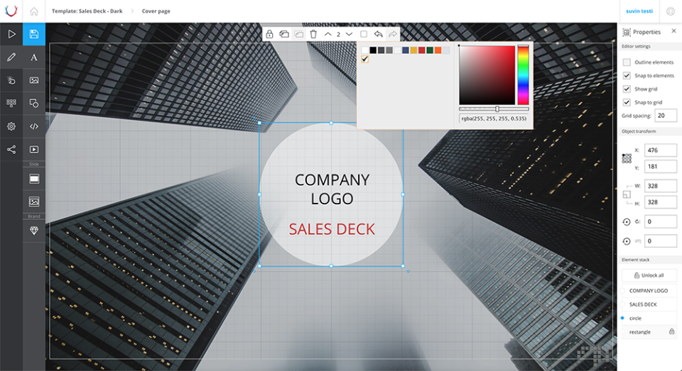Image resolution: width=682 pixels, height=371 pixels.
Task: Click the Y position field
Action: pyautogui.click(x=660, y=167)
